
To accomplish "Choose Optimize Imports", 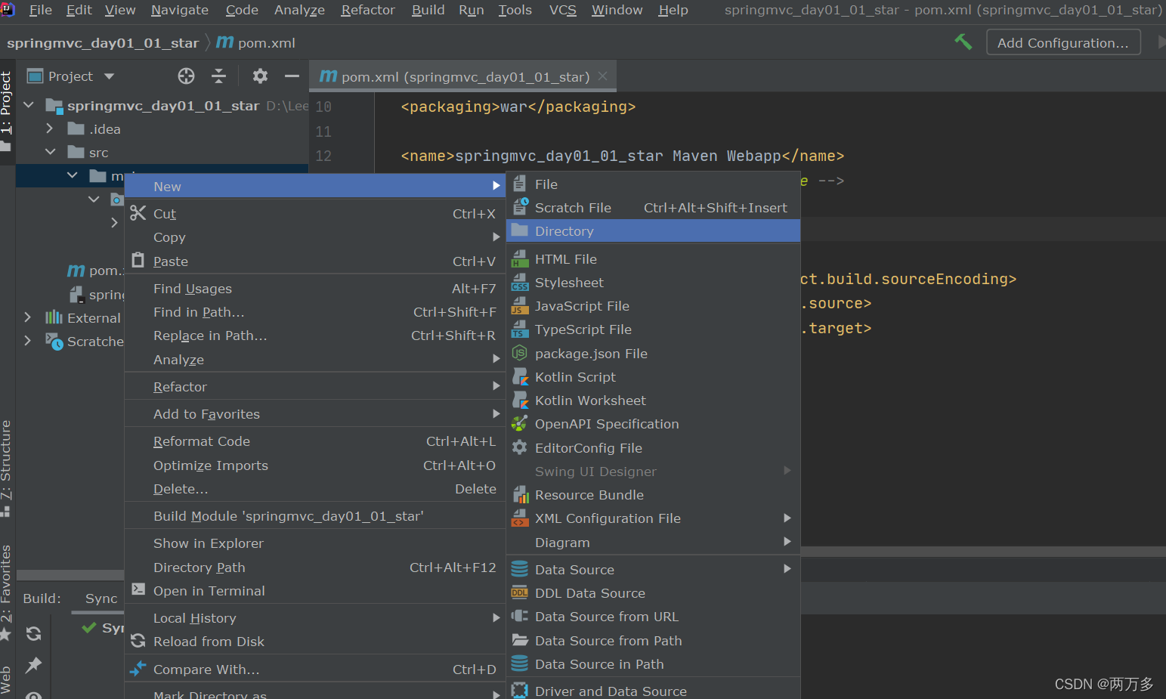I will point(315,465).
